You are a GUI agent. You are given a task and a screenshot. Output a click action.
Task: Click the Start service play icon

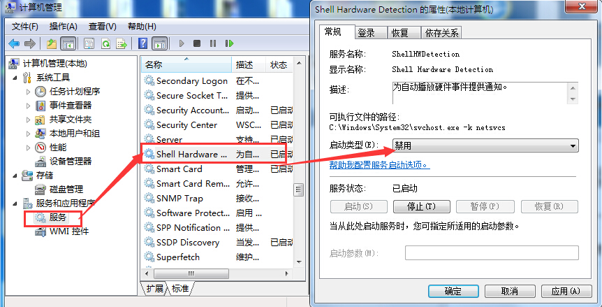point(182,43)
